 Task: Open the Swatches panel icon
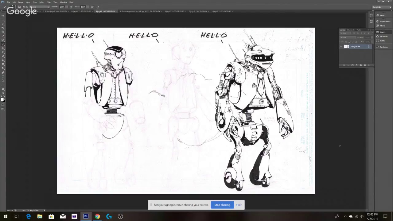coord(378,47)
